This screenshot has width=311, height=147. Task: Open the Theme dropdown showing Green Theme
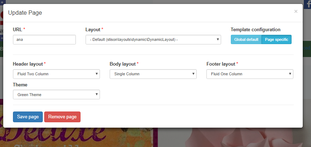(56, 95)
